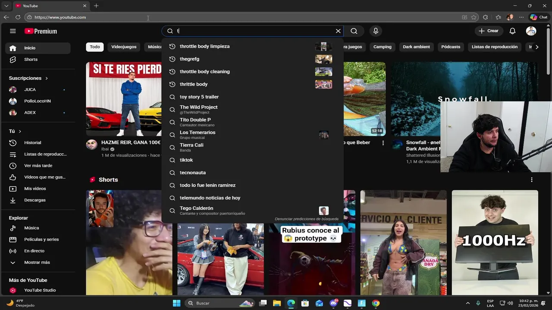The height and width of the screenshot is (310, 552).
Task: Choose suggestion throttle body limpieza
Action: tap(252, 46)
